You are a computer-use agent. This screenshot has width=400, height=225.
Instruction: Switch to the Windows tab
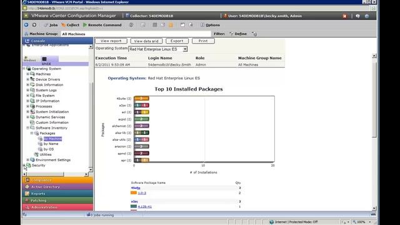[29, 59]
